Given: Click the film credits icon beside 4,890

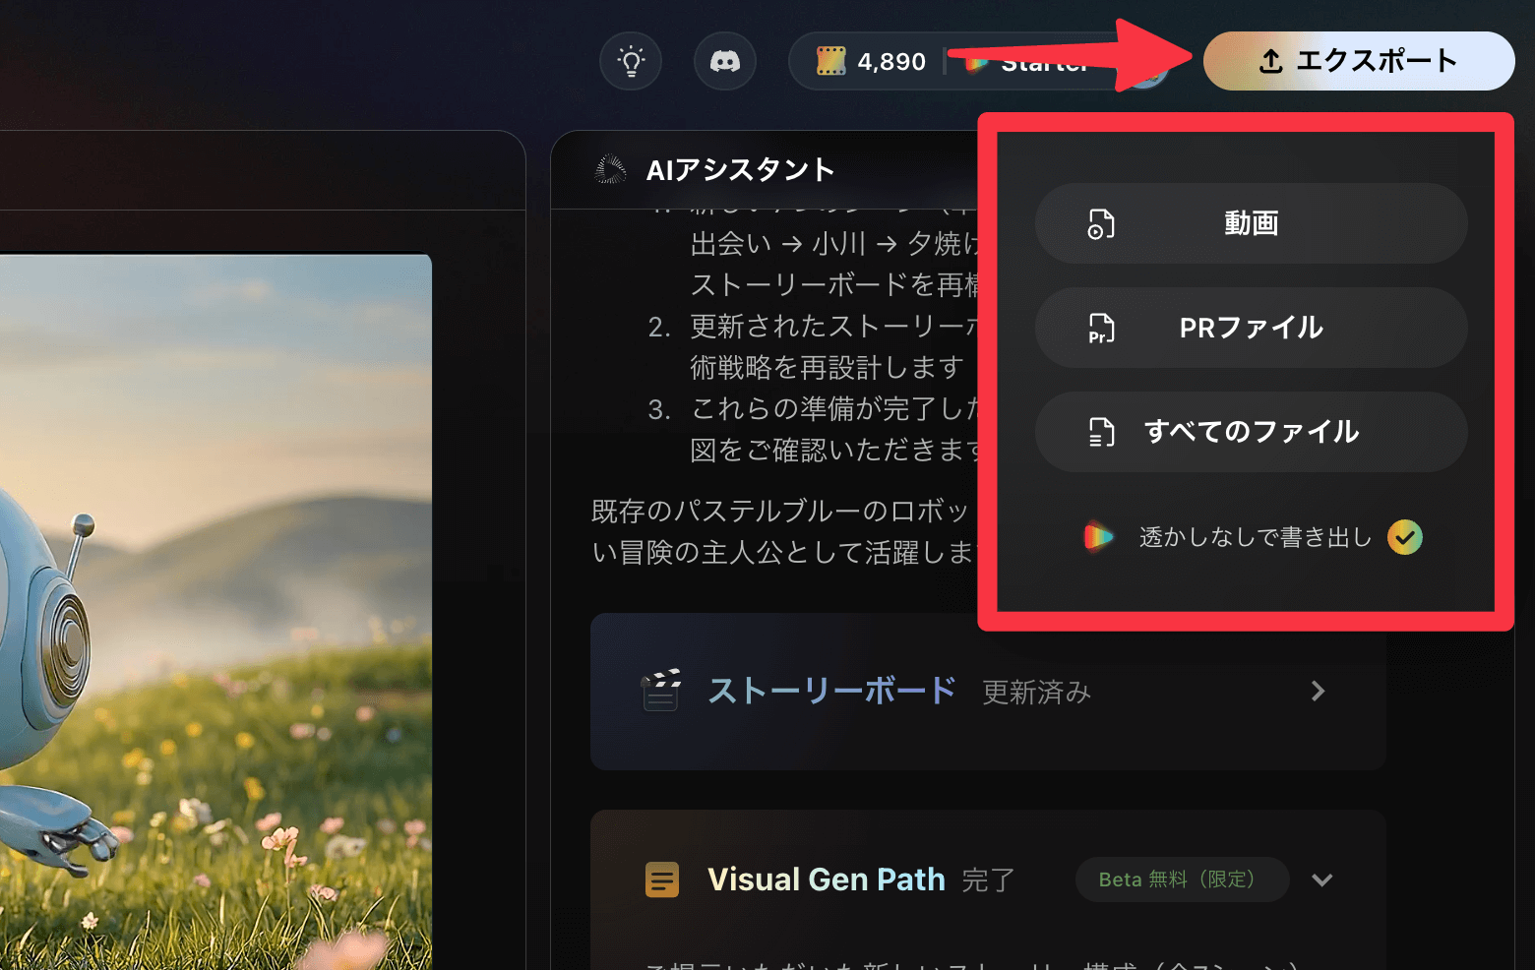Looking at the screenshot, I should [830, 61].
